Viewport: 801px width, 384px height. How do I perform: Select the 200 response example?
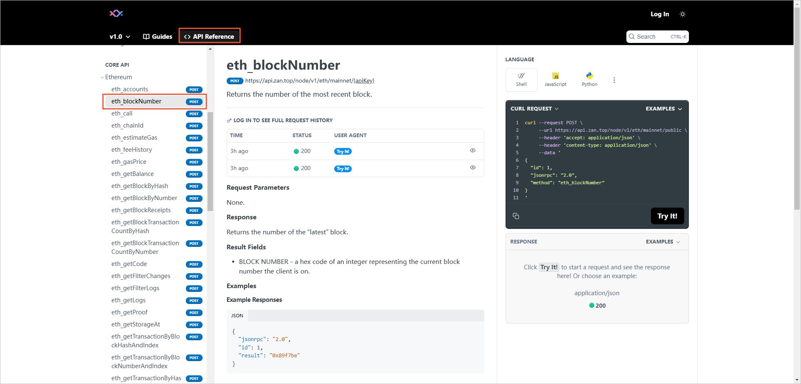pyautogui.click(x=597, y=306)
